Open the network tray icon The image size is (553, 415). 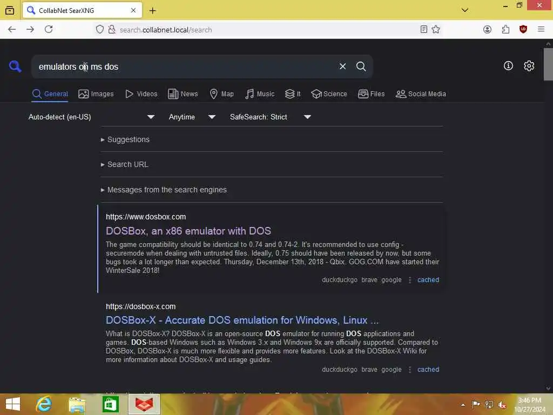point(489,405)
